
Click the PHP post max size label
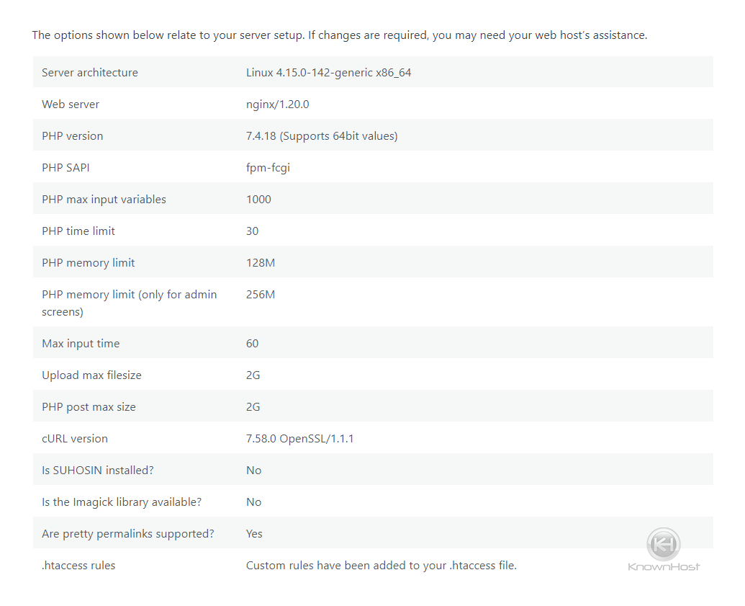pyautogui.click(x=89, y=407)
